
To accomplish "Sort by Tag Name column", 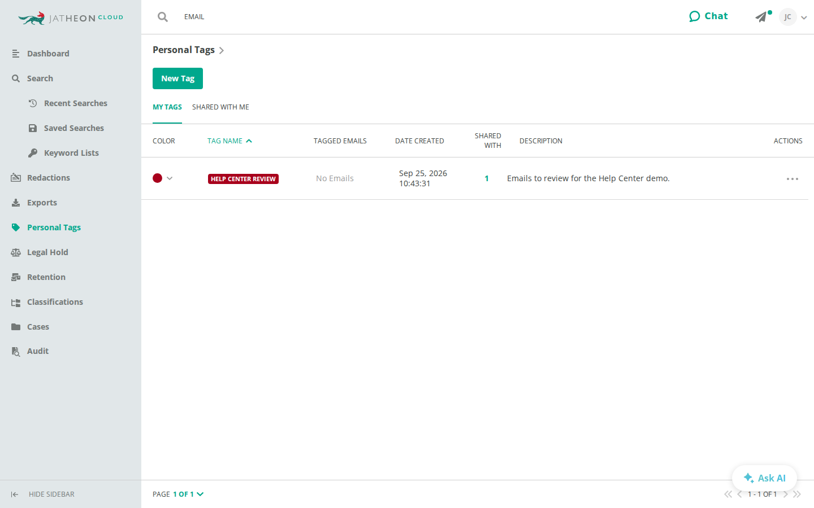I will pyautogui.click(x=230, y=141).
